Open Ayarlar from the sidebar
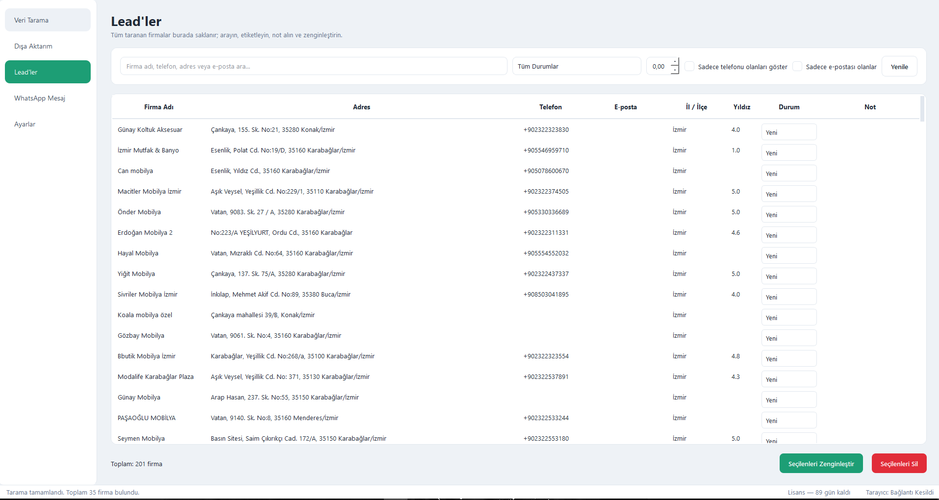This screenshot has height=500, width=939. (x=48, y=124)
